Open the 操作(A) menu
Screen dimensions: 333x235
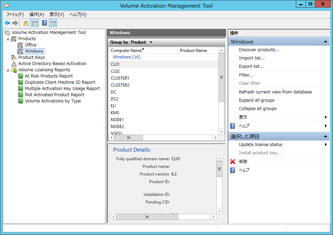point(37,15)
